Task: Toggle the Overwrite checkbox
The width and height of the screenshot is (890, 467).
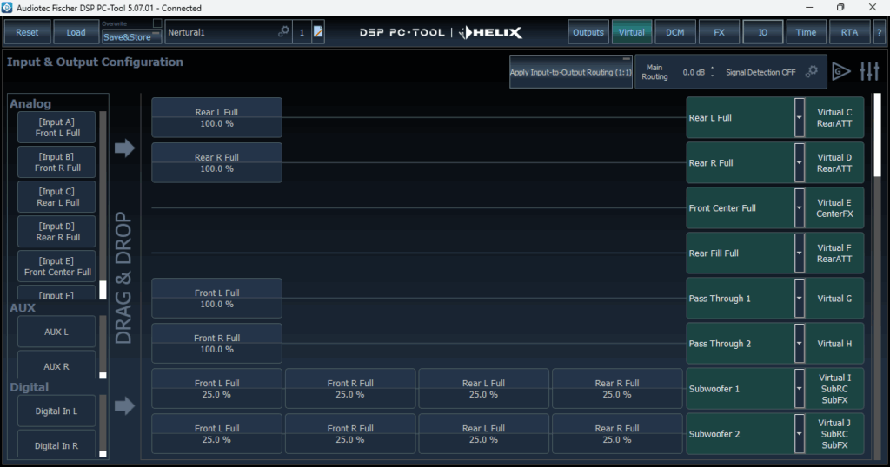Action: coord(156,23)
